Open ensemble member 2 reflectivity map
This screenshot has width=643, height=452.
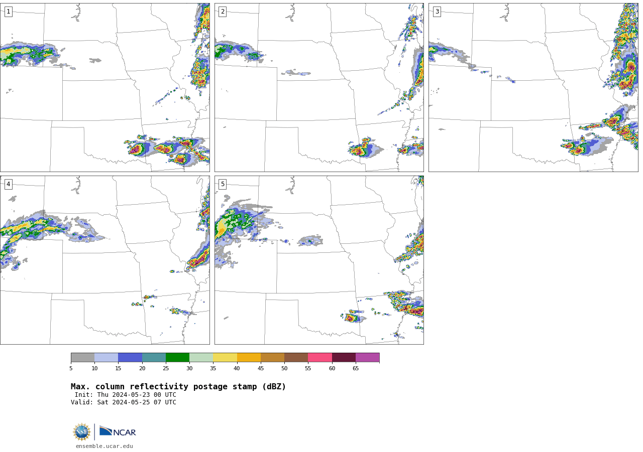click(319, 87)
